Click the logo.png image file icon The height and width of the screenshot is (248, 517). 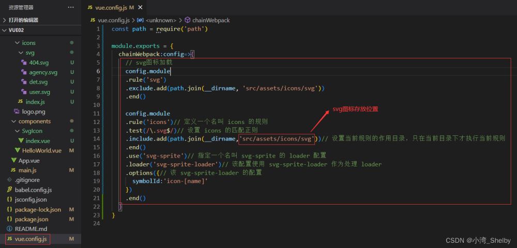17,112
